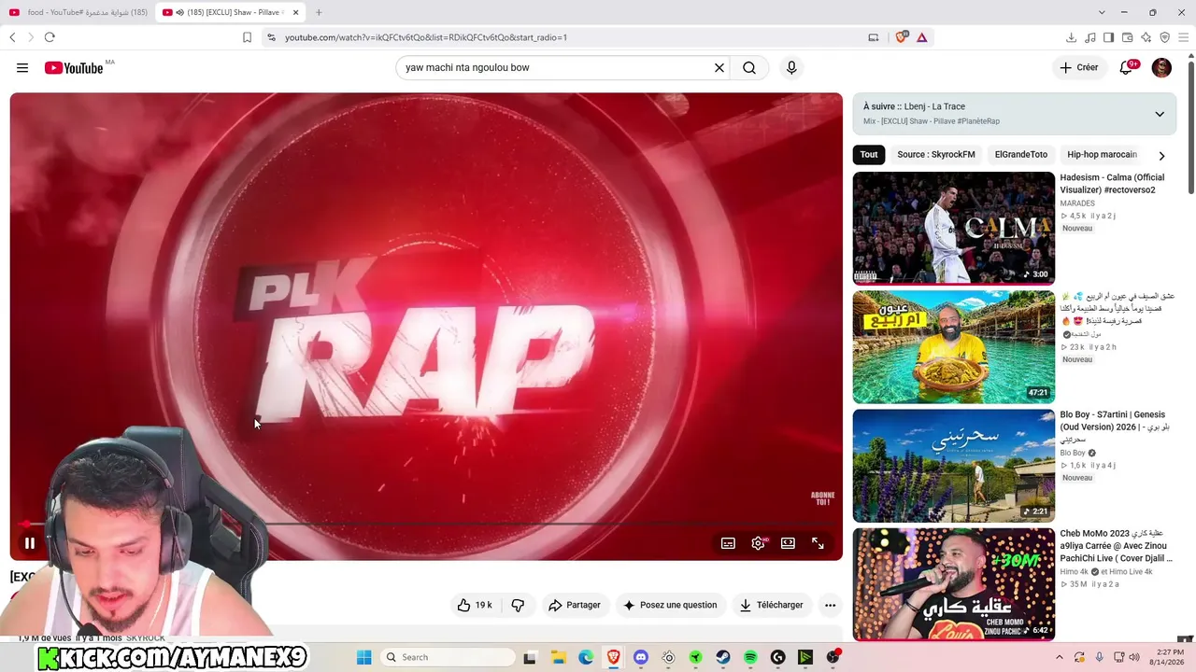This screenshot has width=1196, height=672.
Task: Open the browser downloads icon
Action: click(x=1071, y=37)
